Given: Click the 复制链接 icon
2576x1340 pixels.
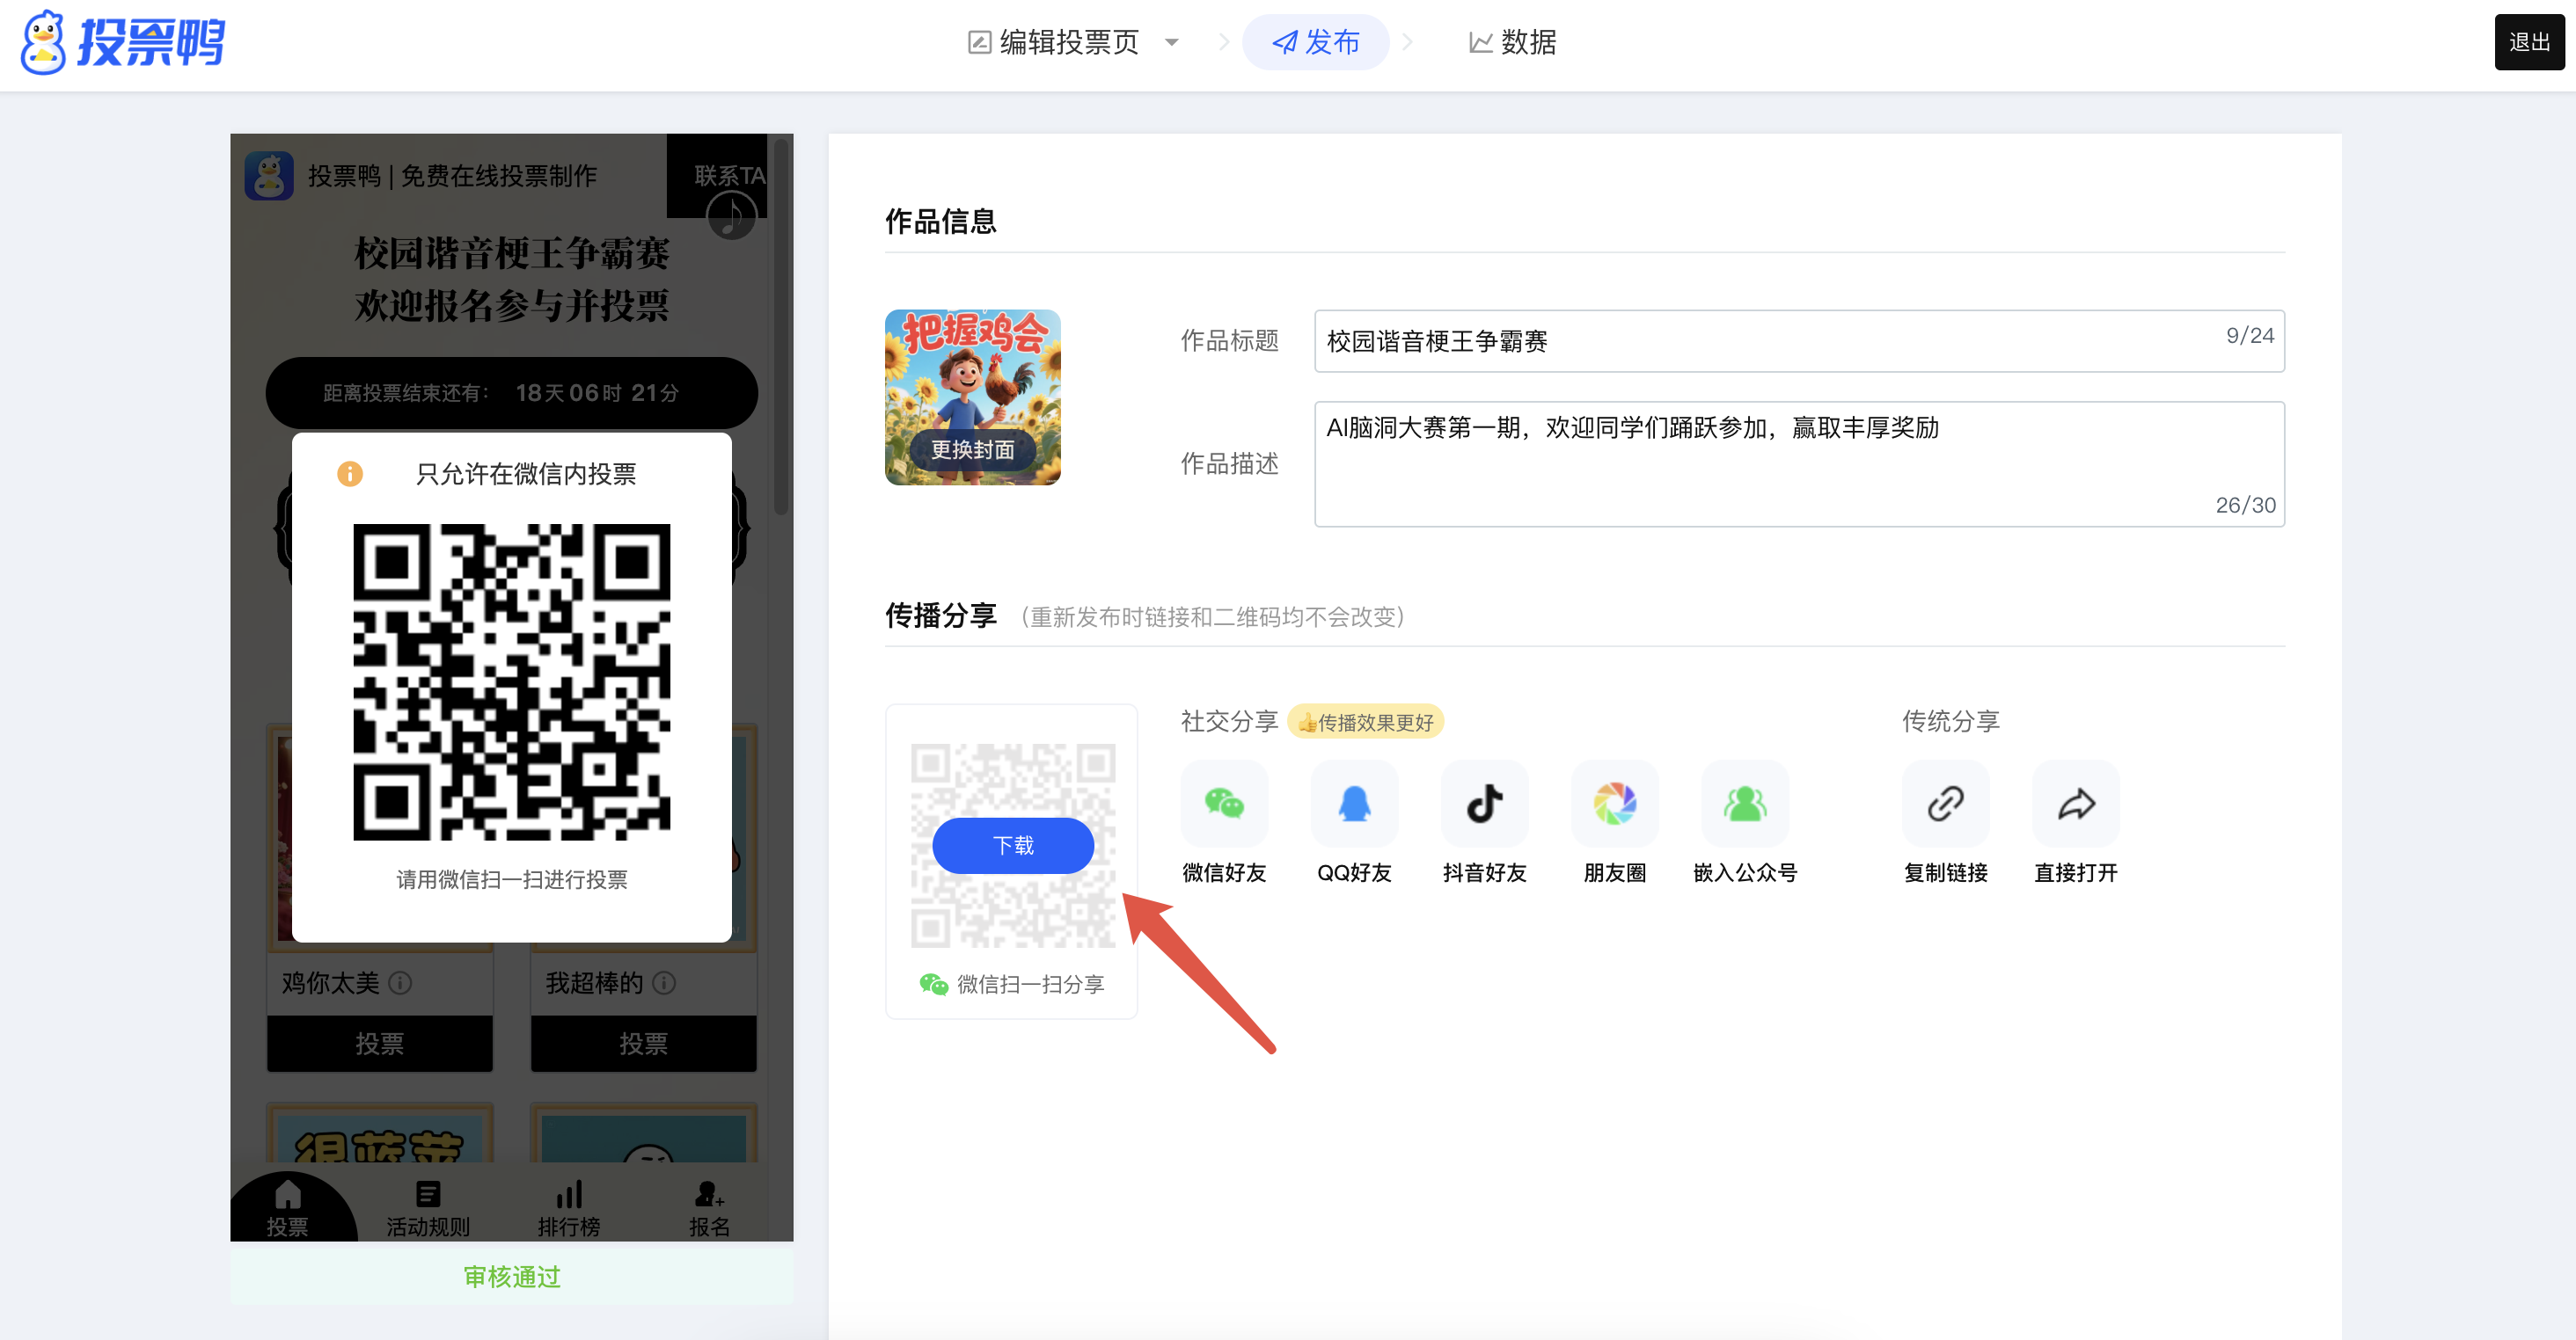Looking at the screenshot, I should pos(1946,804).
